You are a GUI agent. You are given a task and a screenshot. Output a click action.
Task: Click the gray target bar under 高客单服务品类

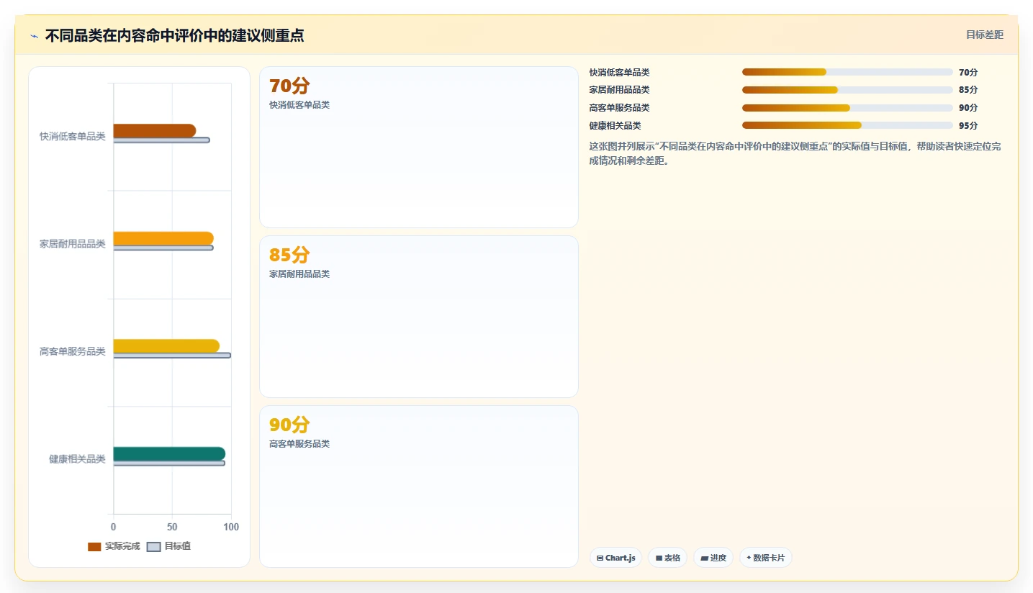coord(172,355)
